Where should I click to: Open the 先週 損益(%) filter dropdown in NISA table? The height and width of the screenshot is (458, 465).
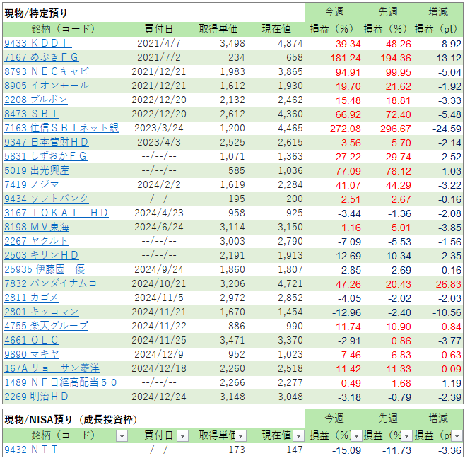[x=406, y=436]
